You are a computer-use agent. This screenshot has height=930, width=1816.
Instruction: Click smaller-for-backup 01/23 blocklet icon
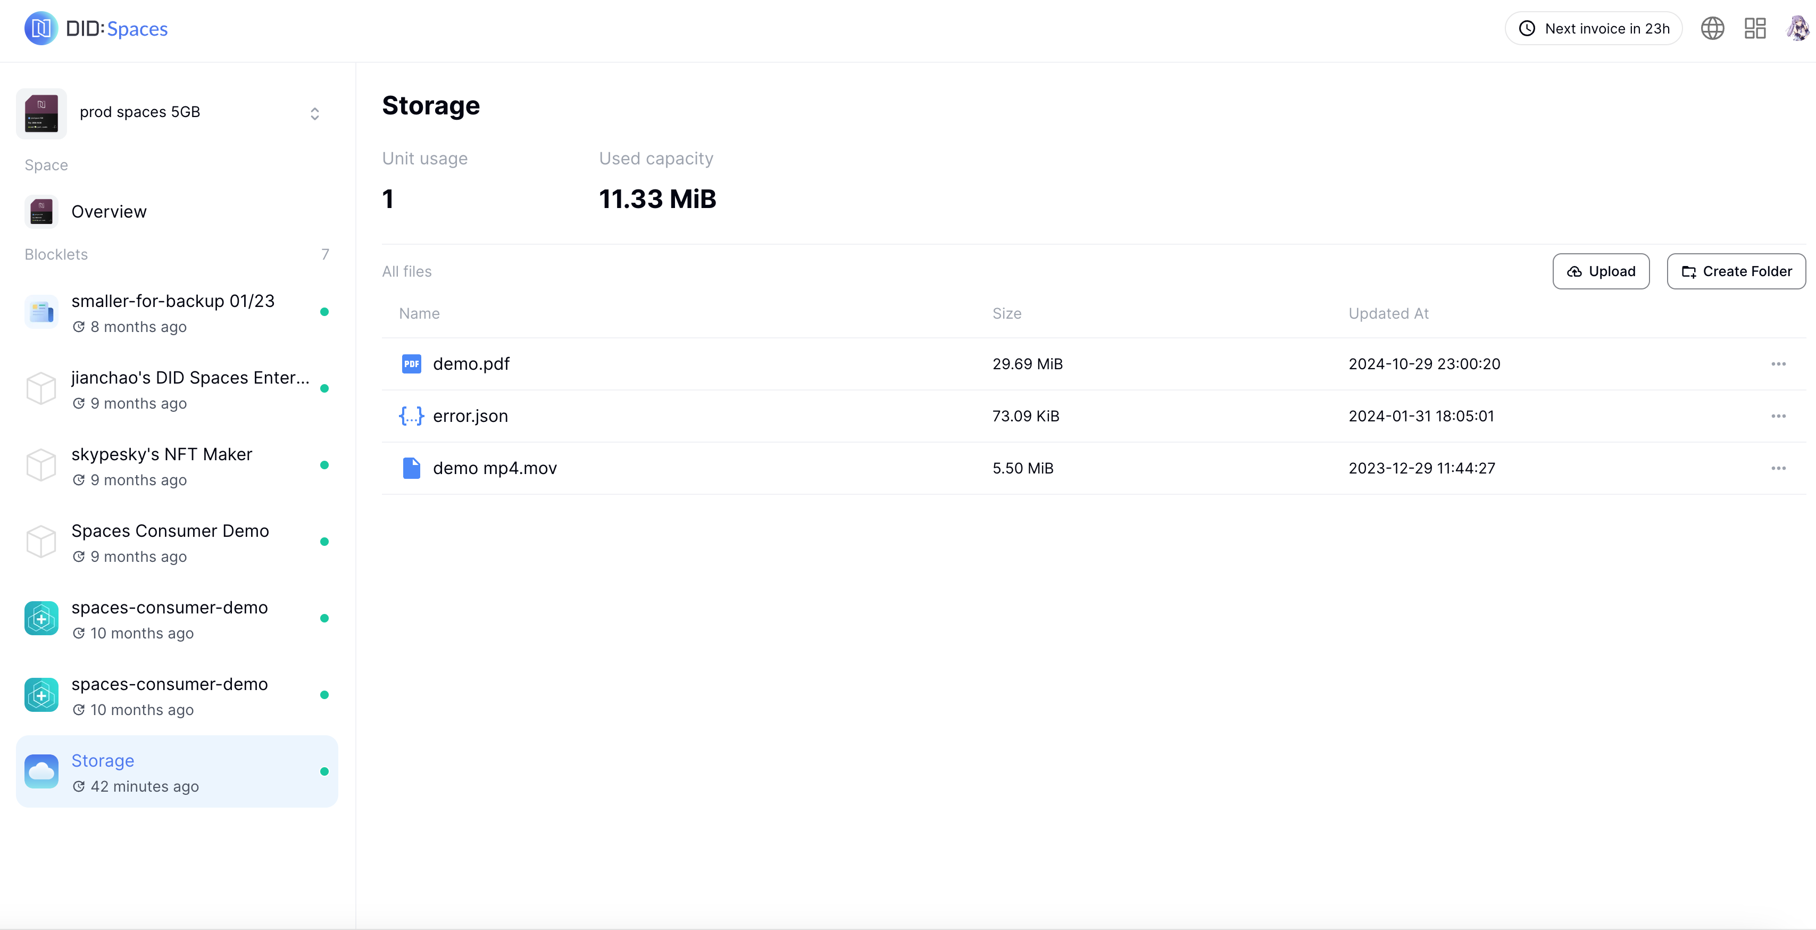[41, 312]
